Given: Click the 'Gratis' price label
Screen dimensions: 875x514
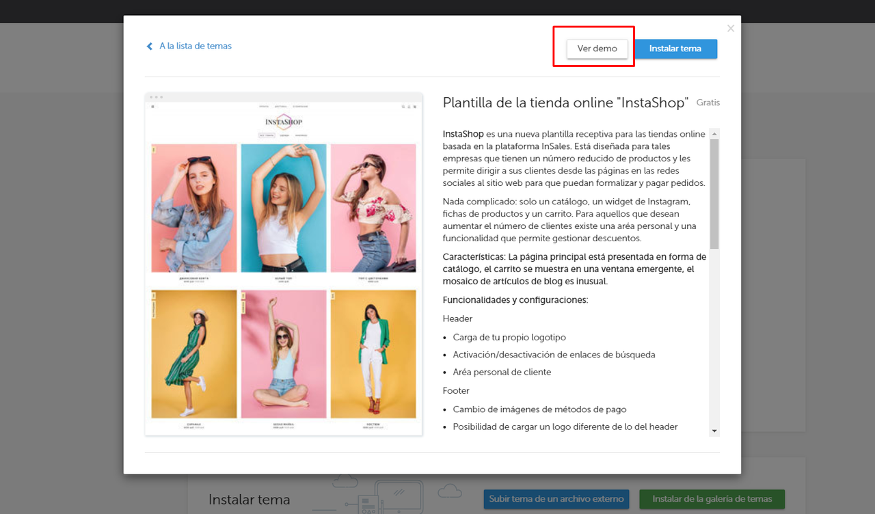Looking at the screenshot, I should (708, 103).
